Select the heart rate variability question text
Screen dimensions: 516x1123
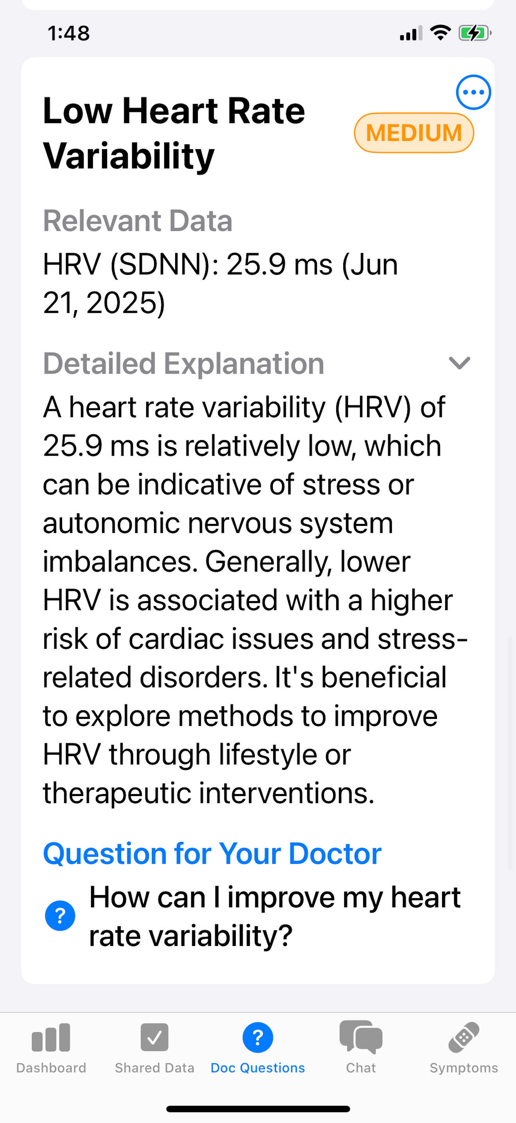274,916
